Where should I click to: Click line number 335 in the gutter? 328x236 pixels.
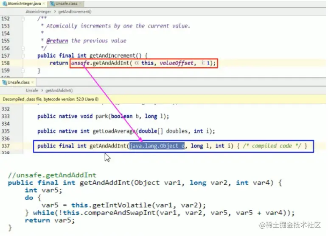[6, 131]
